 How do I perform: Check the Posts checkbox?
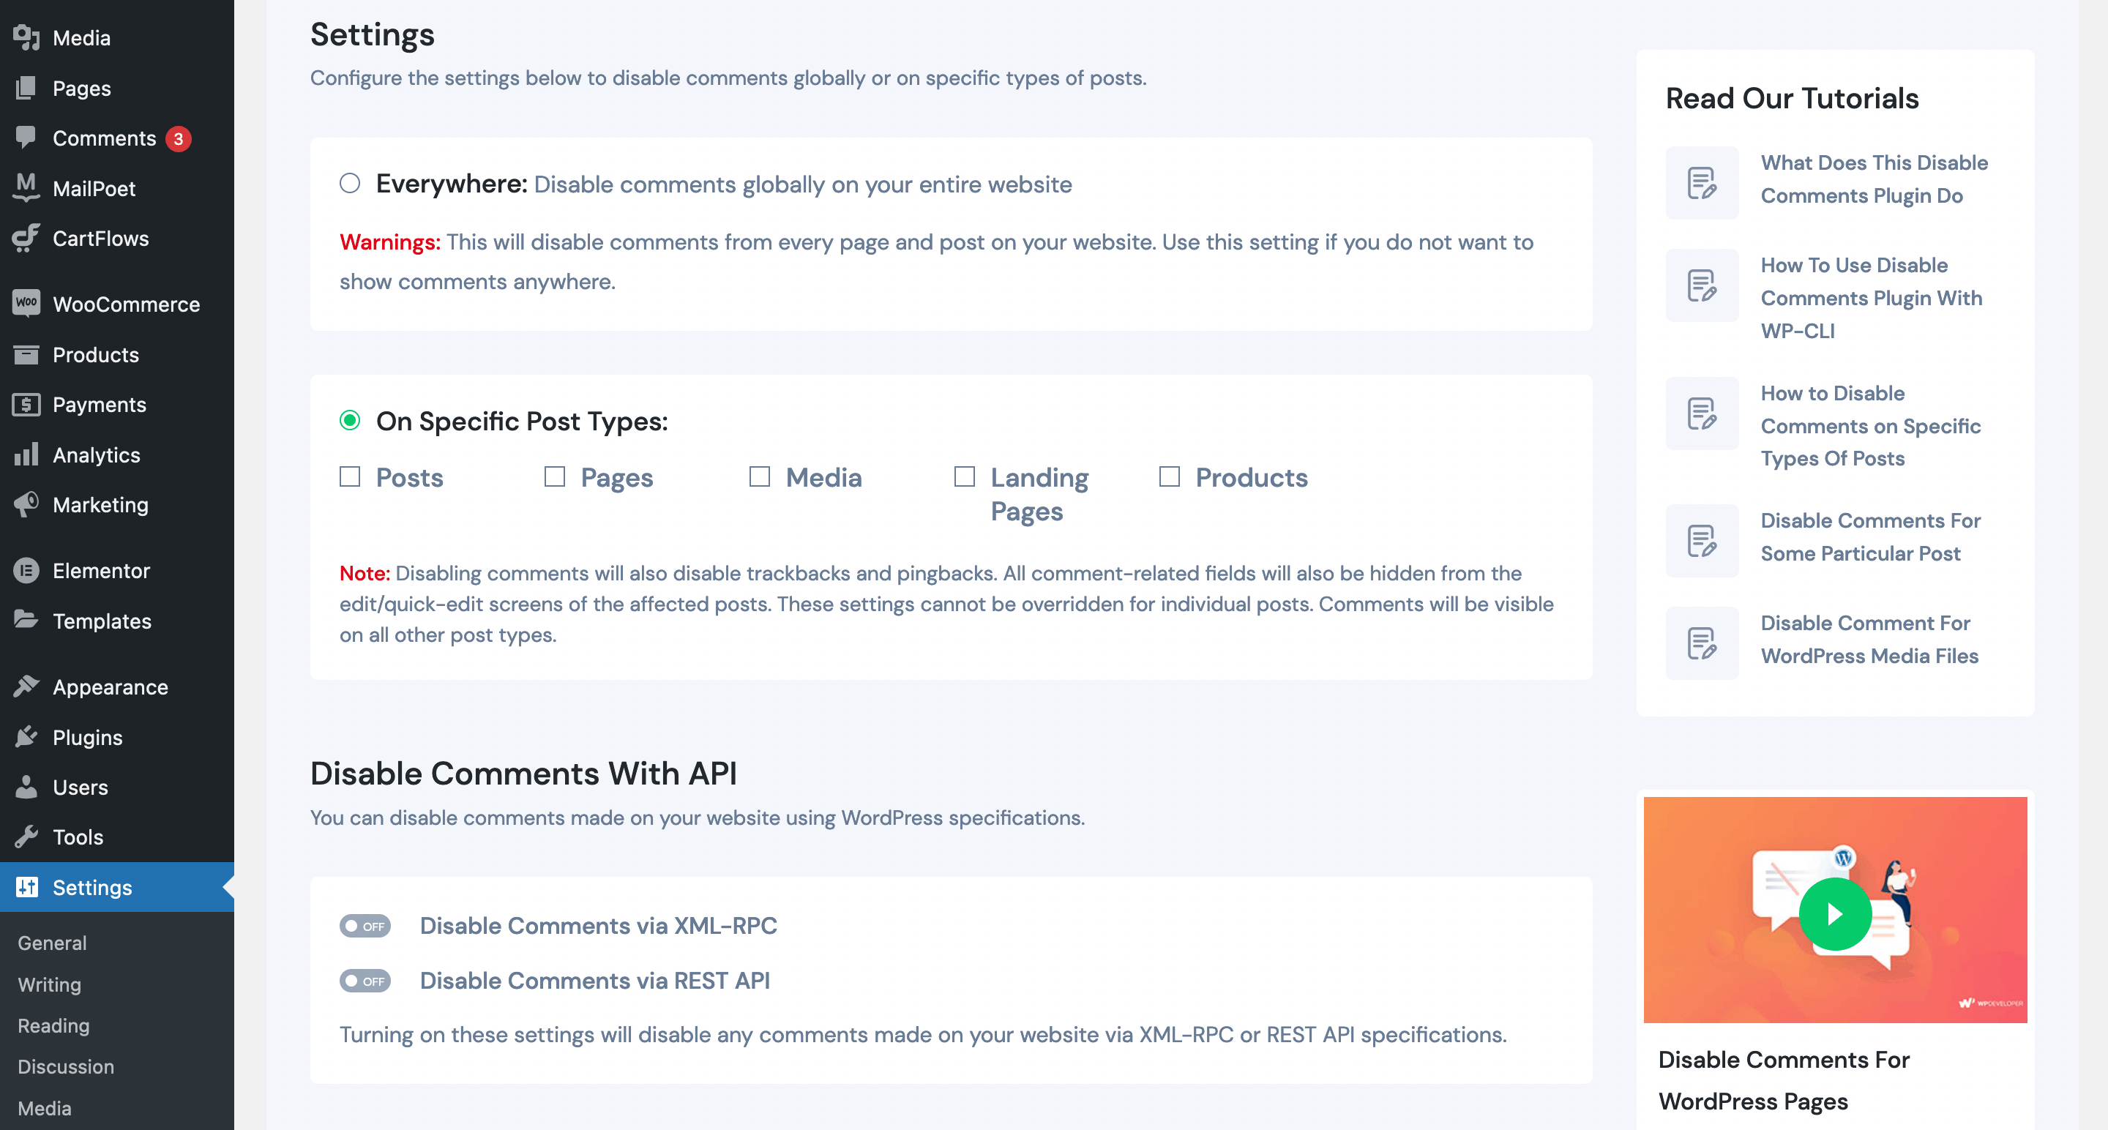pos(348,476)
